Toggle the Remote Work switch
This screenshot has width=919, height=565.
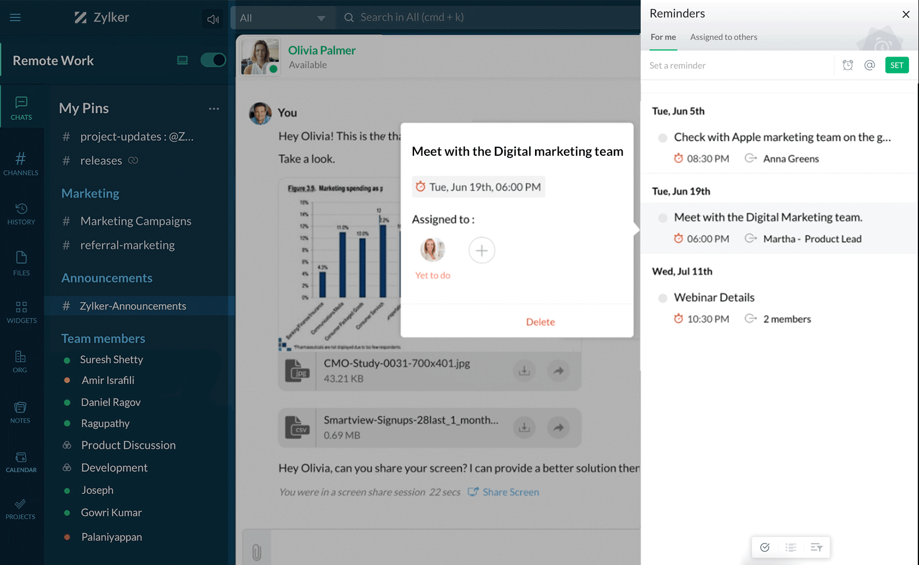click(213, 60)
